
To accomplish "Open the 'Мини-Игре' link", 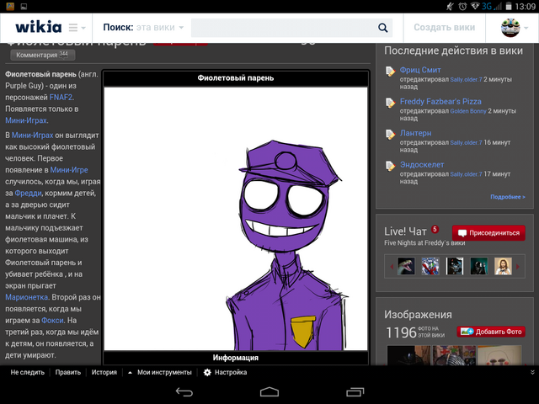I will (x=69, y=170).
